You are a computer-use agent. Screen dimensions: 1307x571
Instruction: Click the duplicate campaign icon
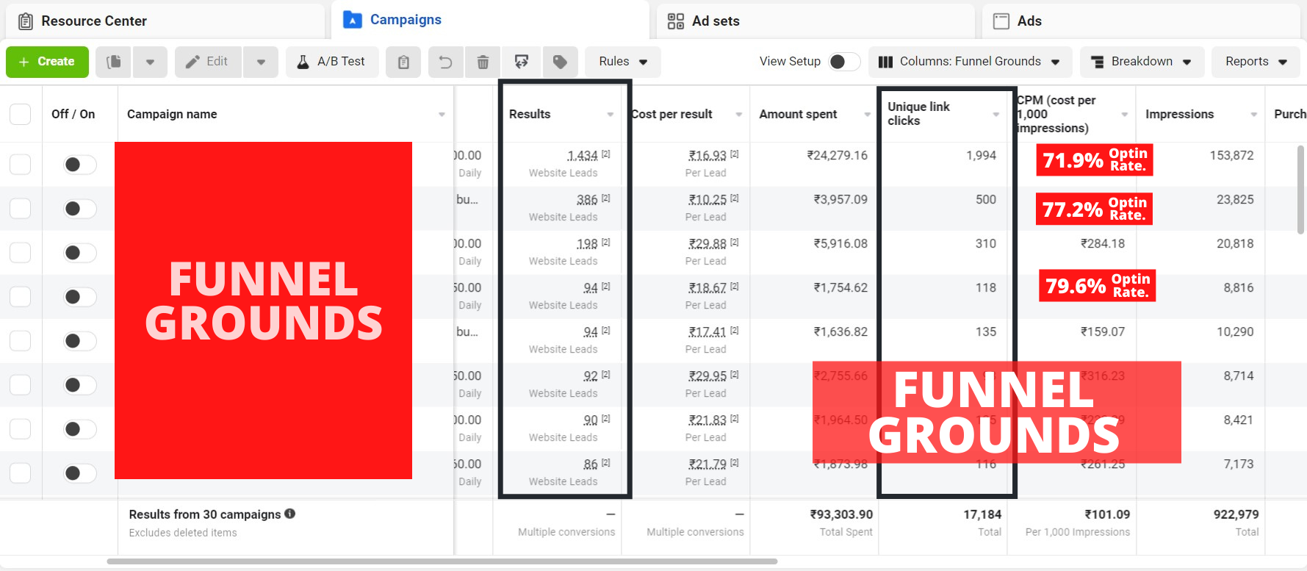tap(114, 62)
